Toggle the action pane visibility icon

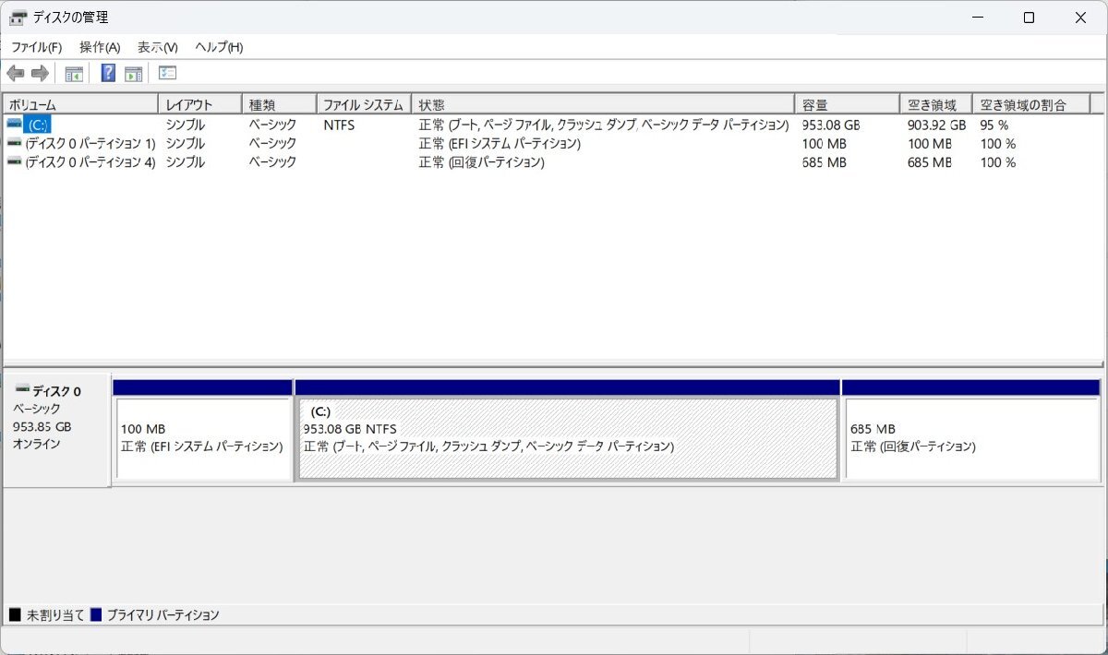132,73
